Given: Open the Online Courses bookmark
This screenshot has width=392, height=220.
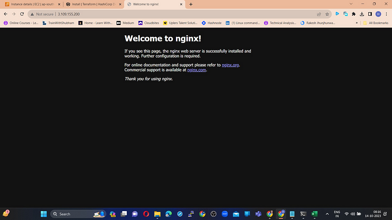Looking at the screenshot, I should pos(21,23).
